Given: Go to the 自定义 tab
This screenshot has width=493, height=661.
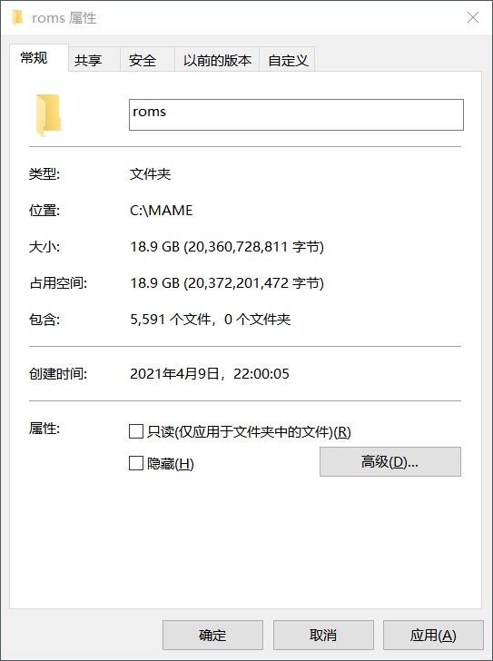Looking at the screenshot, I should [x=287, y=60].
